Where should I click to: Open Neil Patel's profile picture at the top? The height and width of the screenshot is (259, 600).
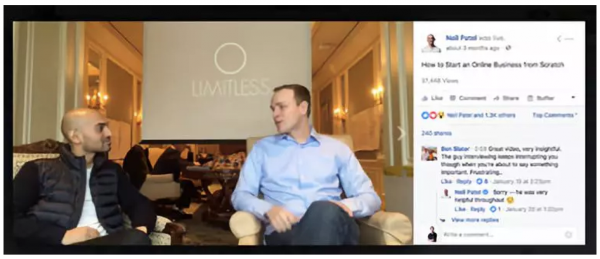431,43
